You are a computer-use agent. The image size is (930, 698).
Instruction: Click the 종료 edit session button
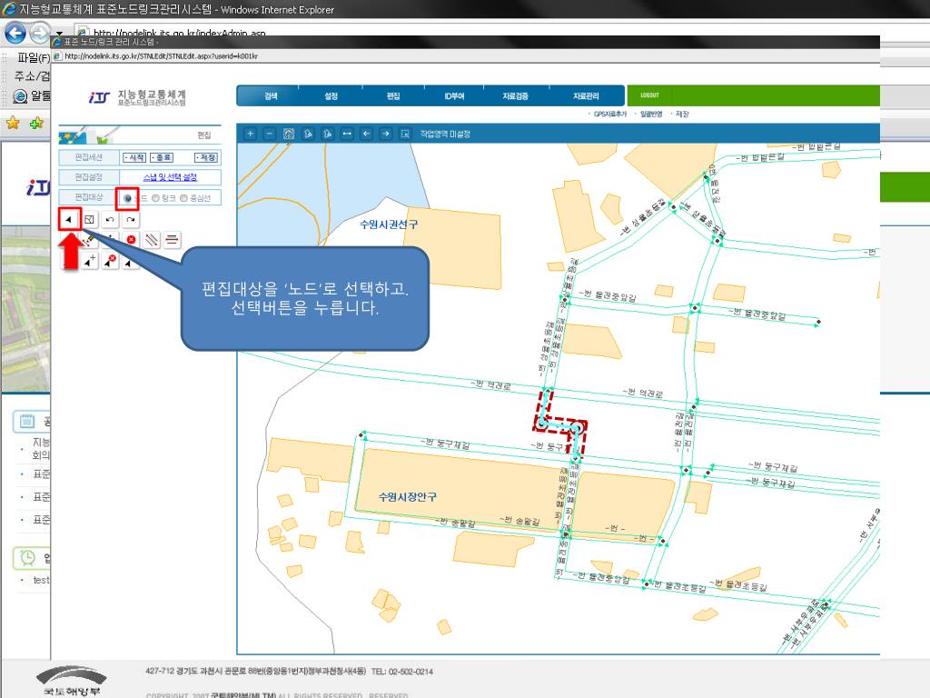click(x=162, y=157)
